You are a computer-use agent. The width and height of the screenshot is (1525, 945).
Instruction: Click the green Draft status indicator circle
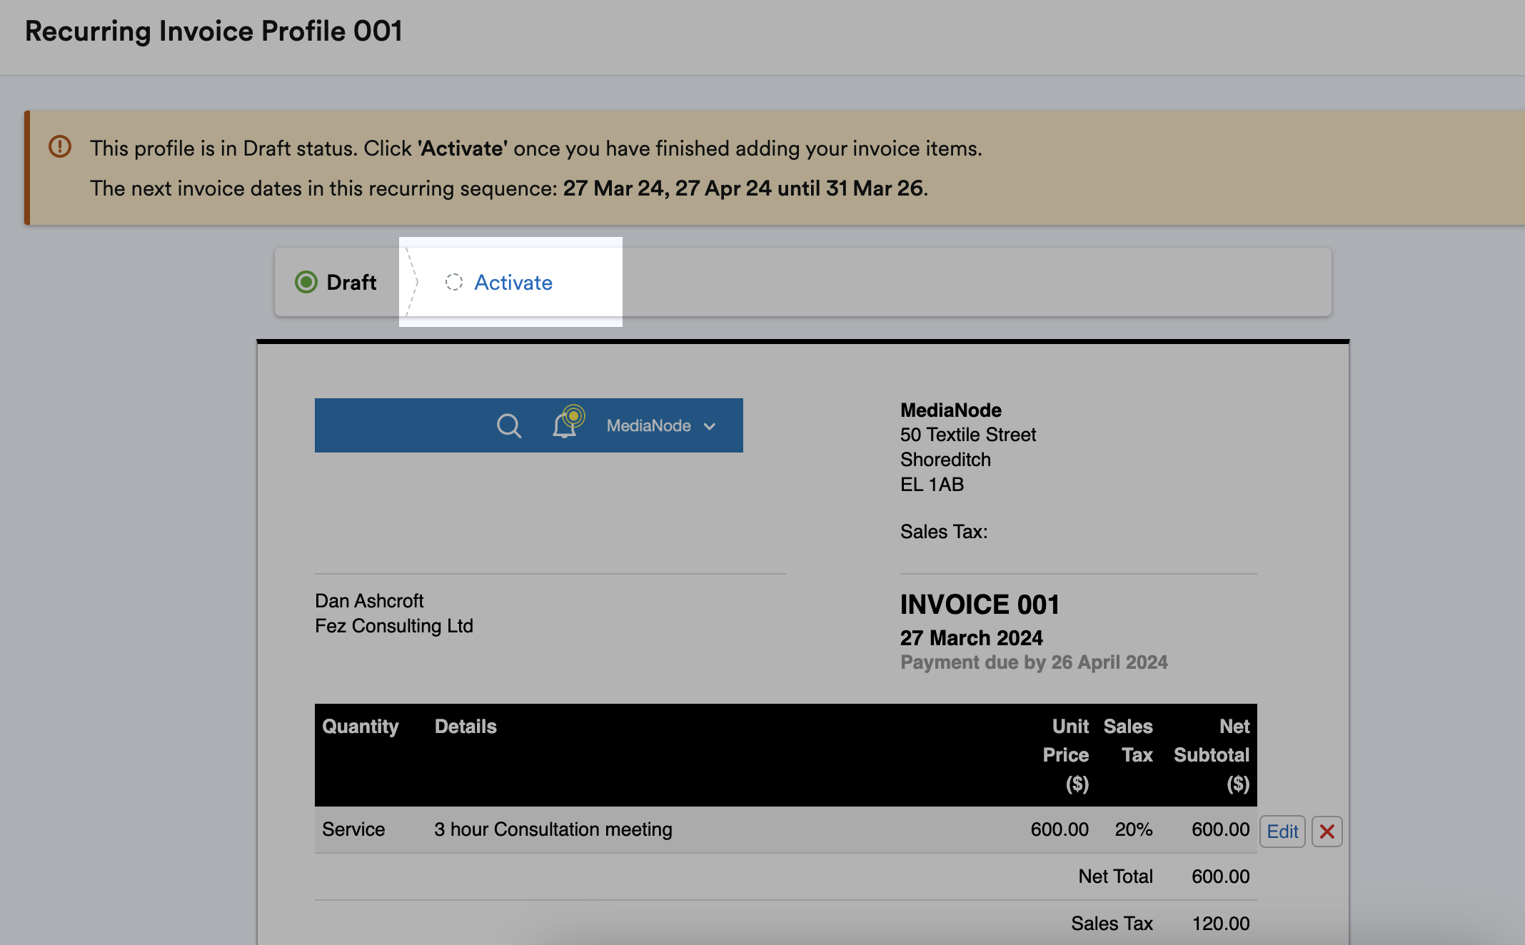306,282
